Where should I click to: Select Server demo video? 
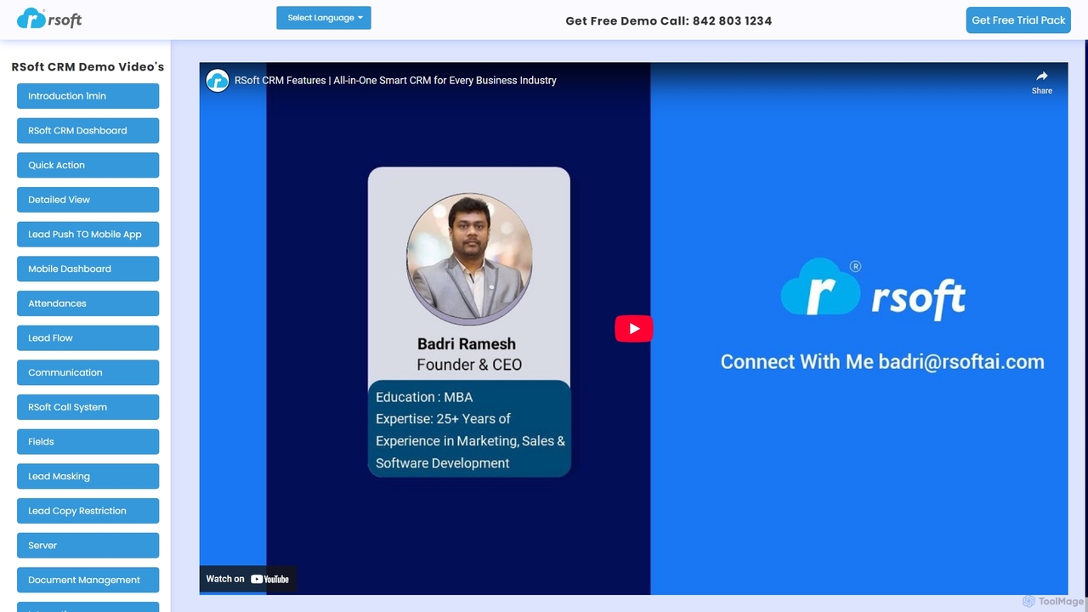pyautogui.click(x=88, y=546)
